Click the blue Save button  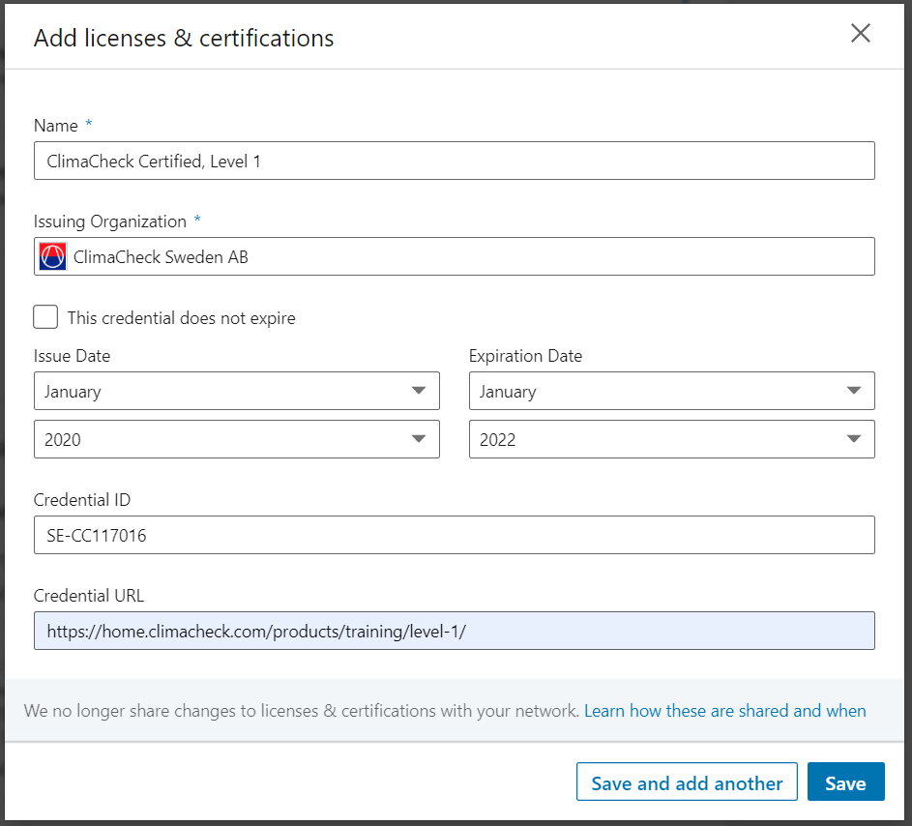845,782
